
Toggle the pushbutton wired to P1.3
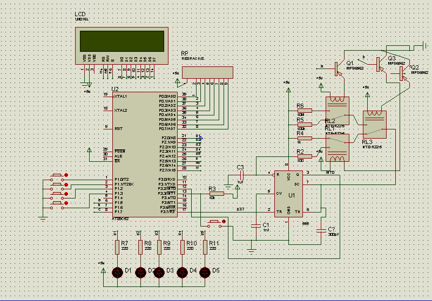pyautogui.click(x=57, y=205)
